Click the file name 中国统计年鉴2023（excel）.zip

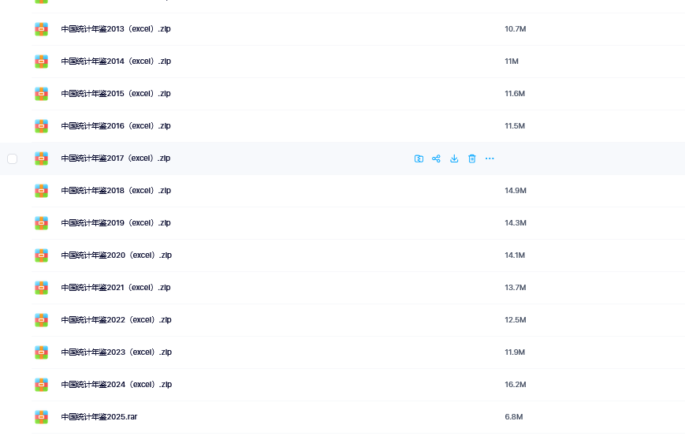click(116, 352)
